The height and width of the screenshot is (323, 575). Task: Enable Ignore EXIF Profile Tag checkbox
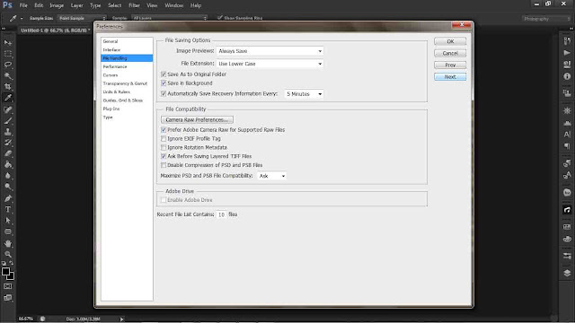coord(164,139)
